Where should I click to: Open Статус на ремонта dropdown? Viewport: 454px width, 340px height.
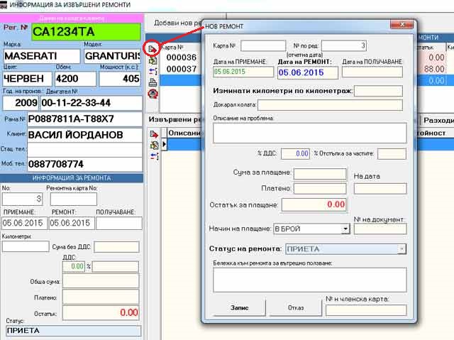pos(402,249)
